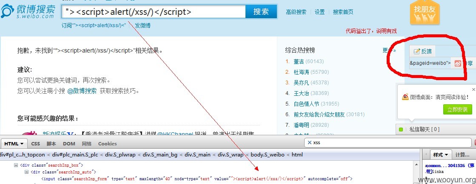The height and width of the screenshot is (184, 476).
Task: Go to 搜索首页 search home
Action: click(x=343, y=12)
